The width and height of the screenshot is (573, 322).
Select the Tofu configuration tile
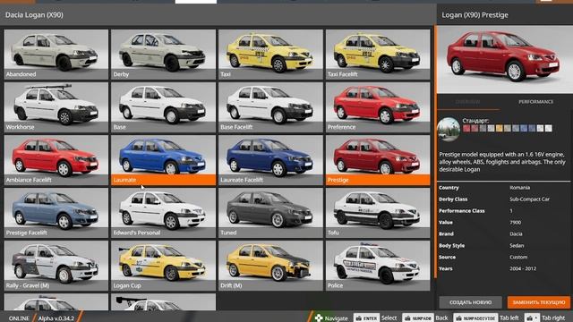(378, 213)
